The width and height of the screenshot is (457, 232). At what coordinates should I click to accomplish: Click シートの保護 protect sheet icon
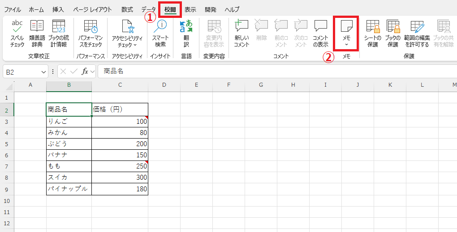click(x=372, y=33)
